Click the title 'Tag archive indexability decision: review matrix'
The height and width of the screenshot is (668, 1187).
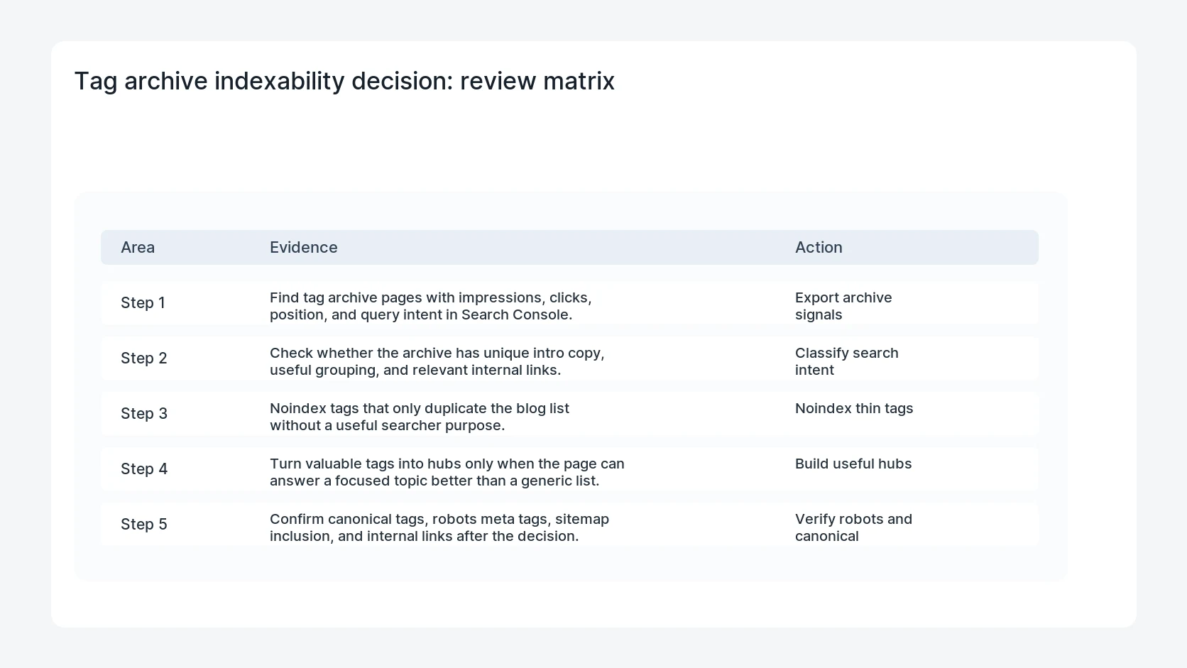(344, 81)
